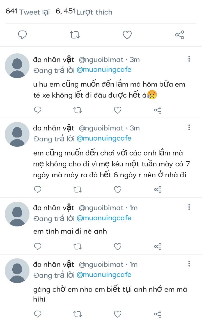
Task: Share the 'em tính mai đi nè anh' reply
Action: (x=158, y=246)
